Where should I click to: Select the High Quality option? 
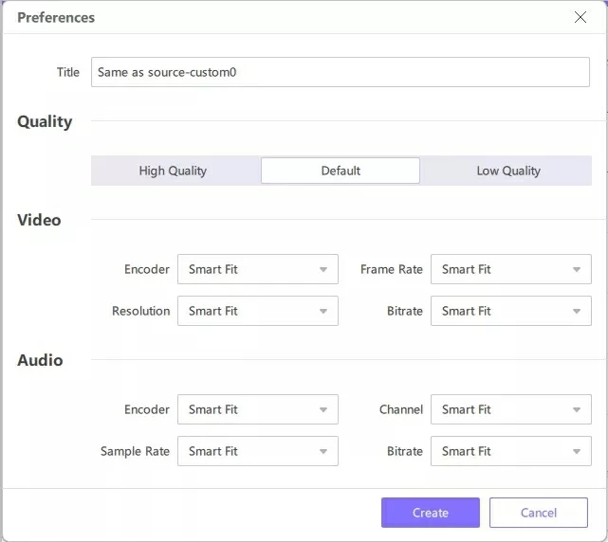[x=173, y=171]
